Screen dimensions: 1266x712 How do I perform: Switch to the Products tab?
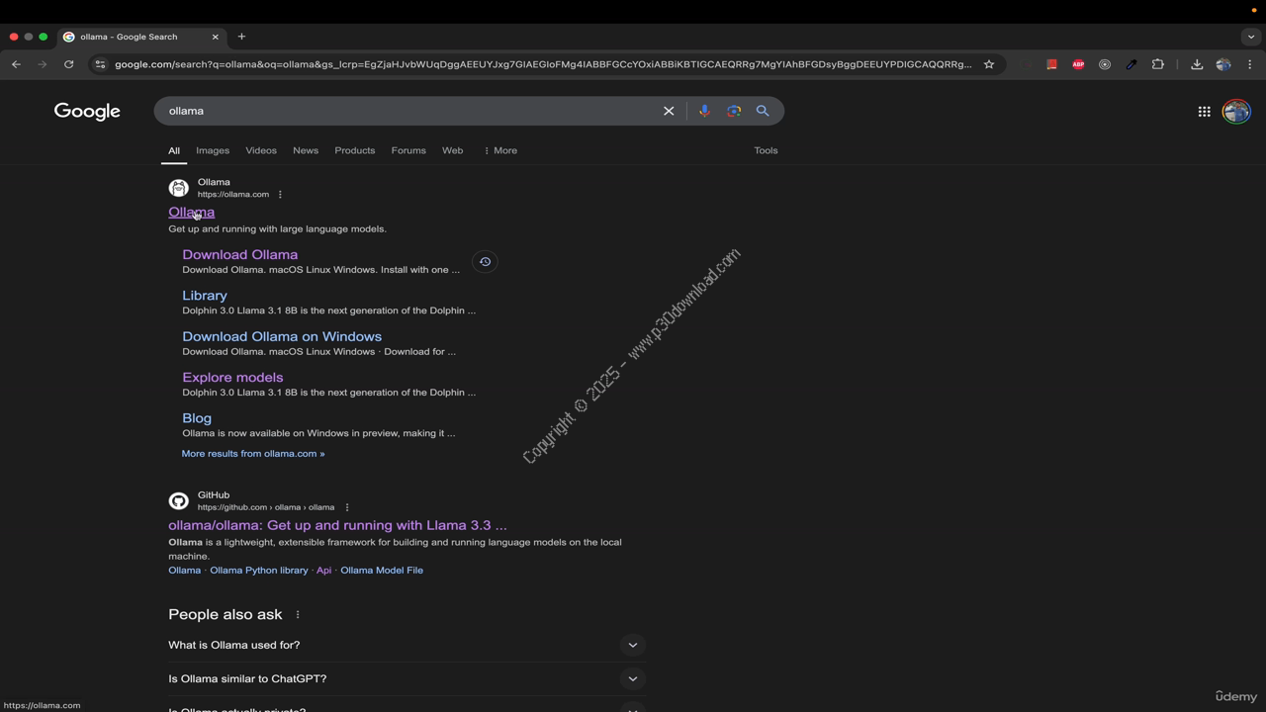(355, 150)
